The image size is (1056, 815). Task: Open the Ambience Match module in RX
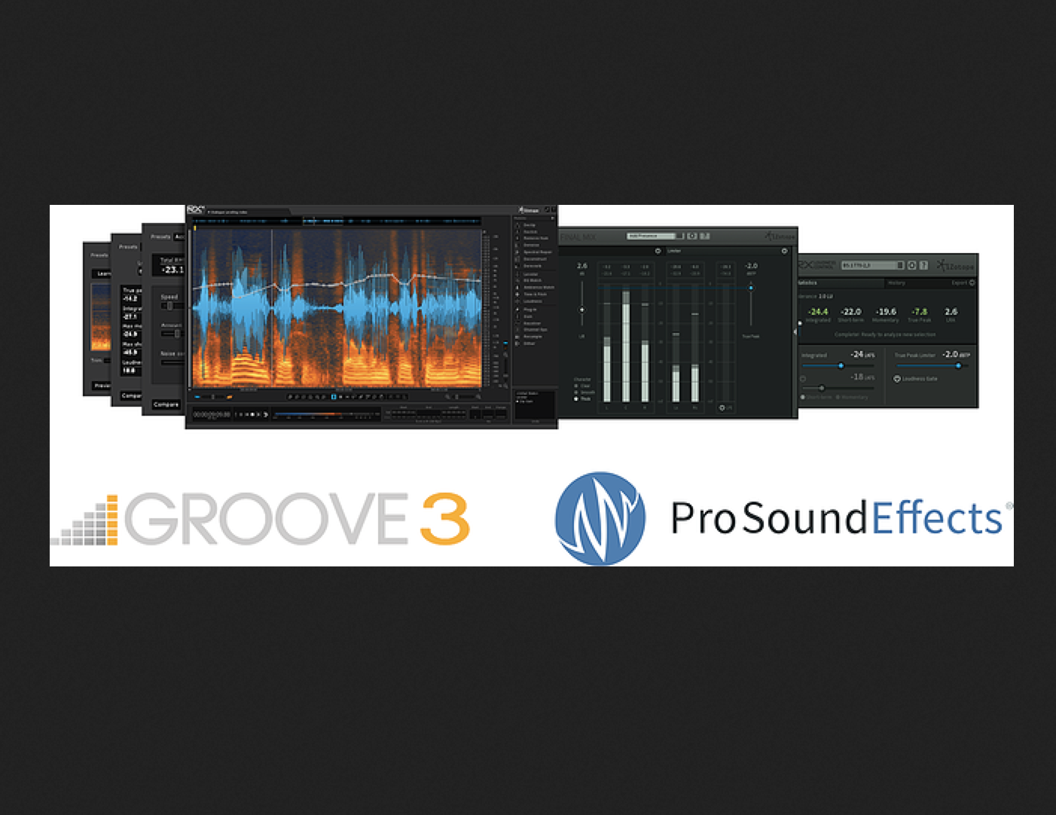coord(537,287)
